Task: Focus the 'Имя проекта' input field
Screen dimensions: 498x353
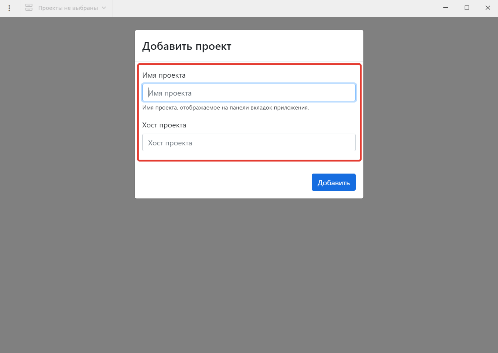Action: (x=249, y=93)
